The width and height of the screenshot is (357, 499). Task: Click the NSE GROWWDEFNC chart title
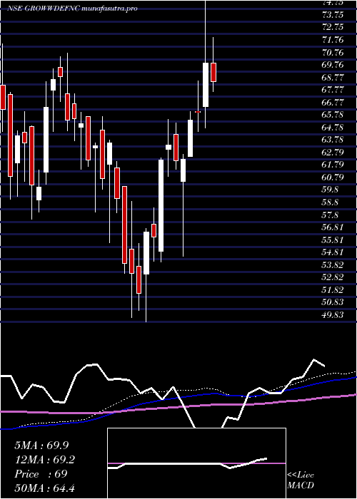click(72, 9)
